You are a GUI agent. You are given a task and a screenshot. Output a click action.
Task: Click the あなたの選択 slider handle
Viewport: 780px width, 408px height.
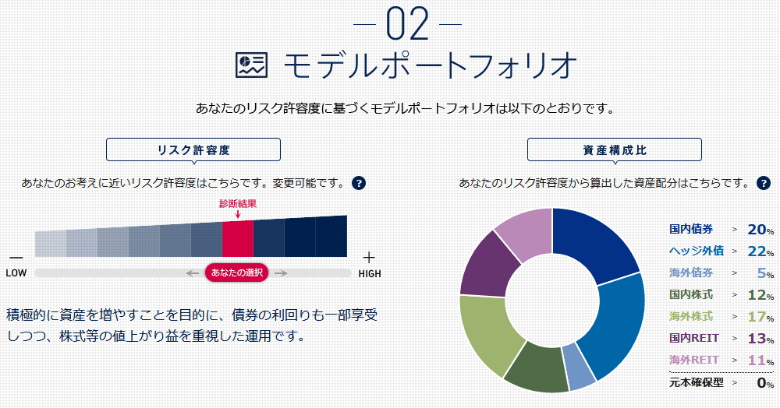pos(237,273)
